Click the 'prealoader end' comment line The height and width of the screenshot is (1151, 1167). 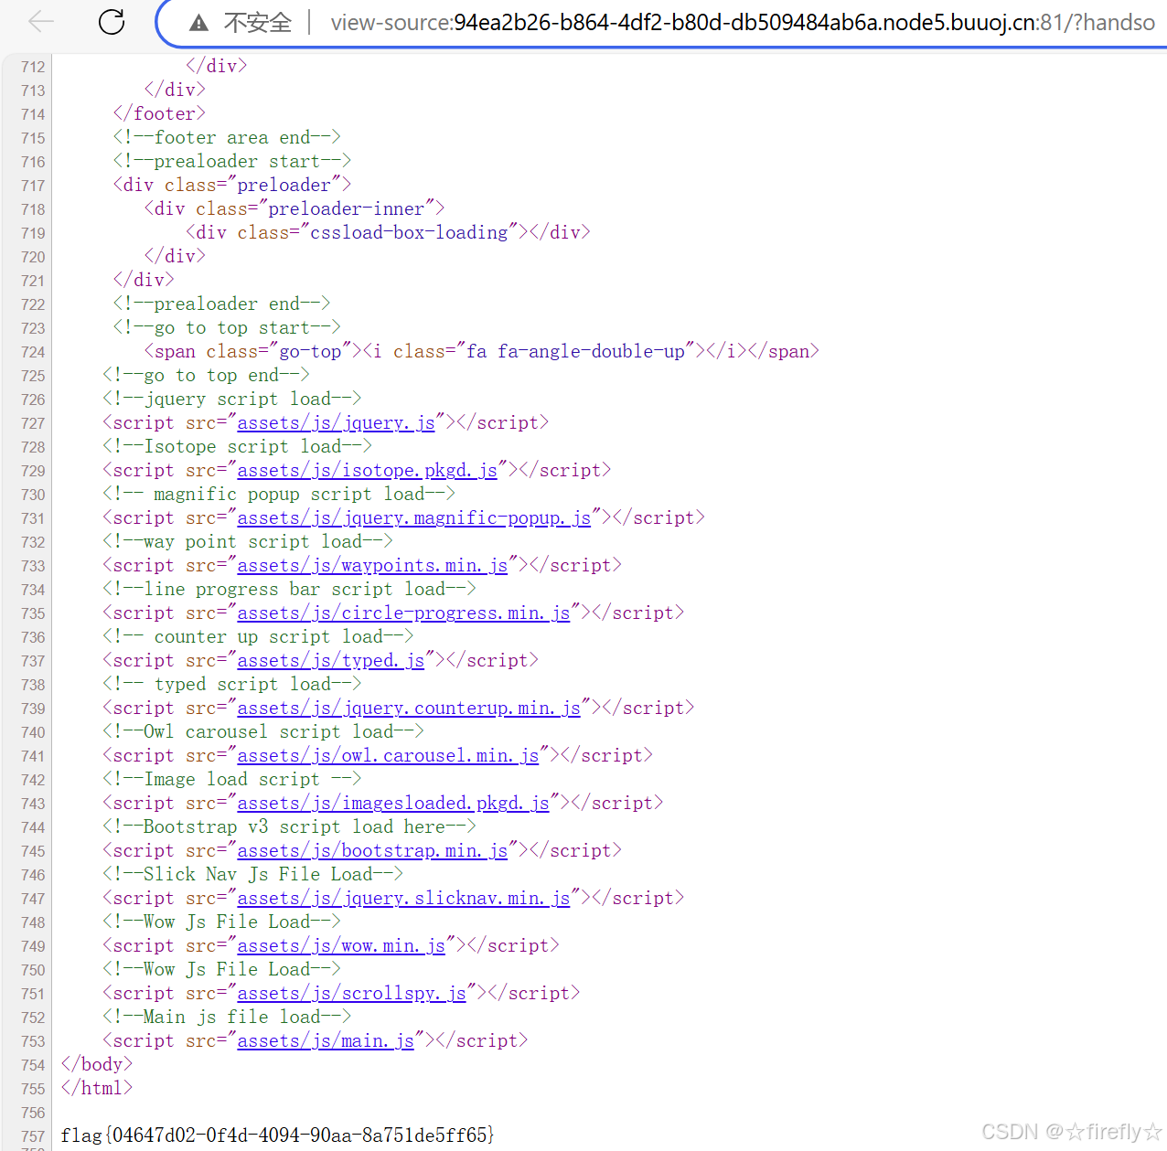click(221, 304)
